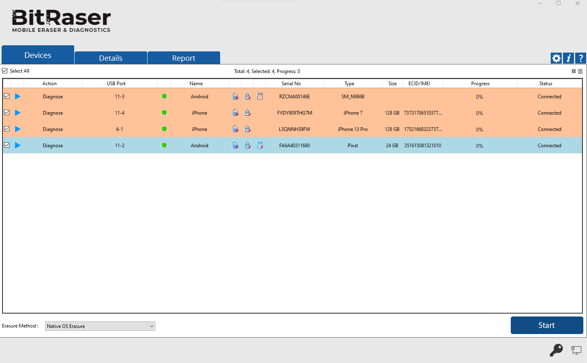Click the BitRaser logo
The image size is (587, 363).
pyautogui.click(x=61, y=21)
